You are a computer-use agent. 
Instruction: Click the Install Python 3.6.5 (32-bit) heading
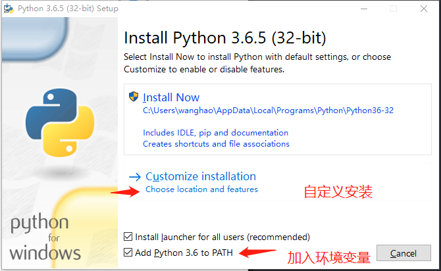point(225,37)
